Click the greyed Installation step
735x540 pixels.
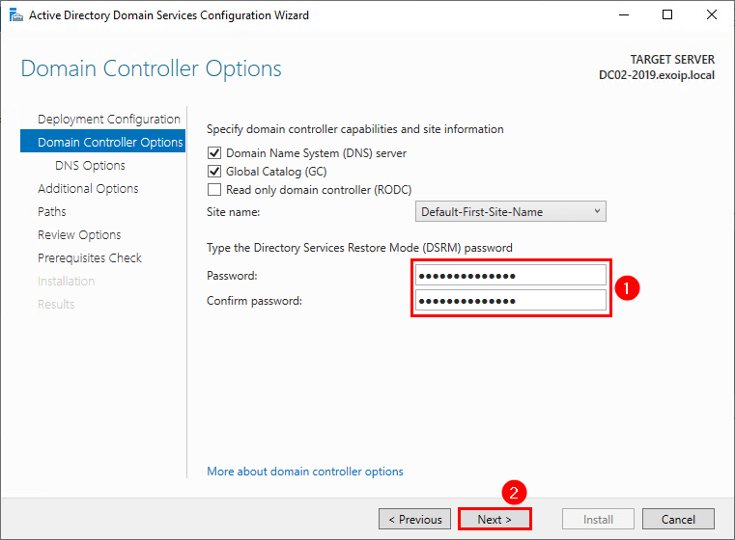(x=66, y=281)
